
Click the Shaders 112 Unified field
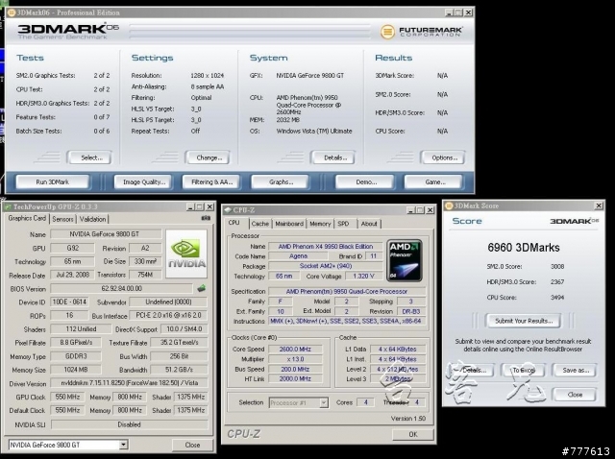81,328
